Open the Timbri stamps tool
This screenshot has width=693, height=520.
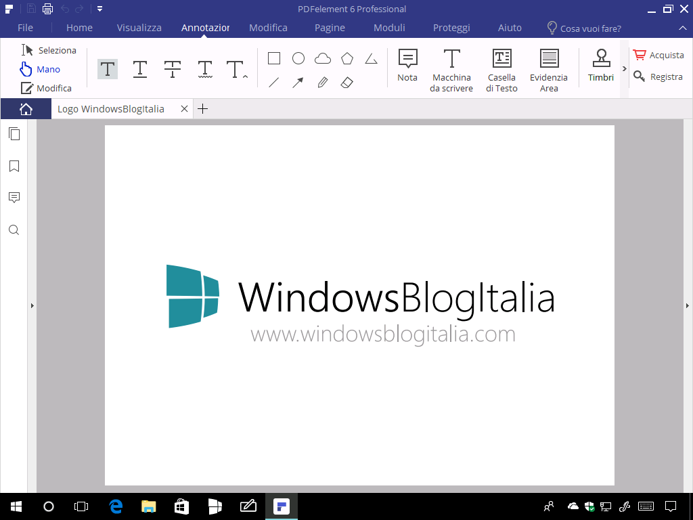coord(601,66)
